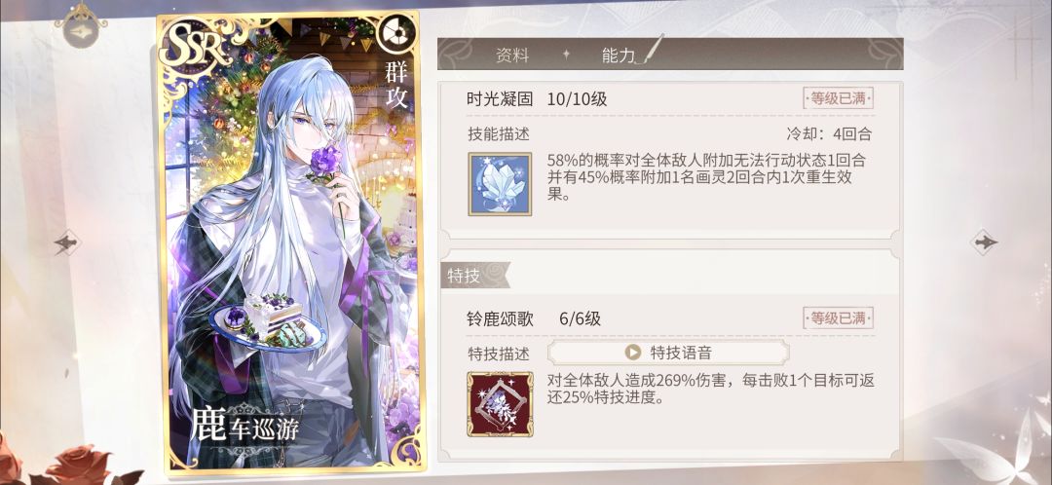The image size is (1052, 485).
Task: Play the 特技语音 voice clip
Action: click(668, 353)
